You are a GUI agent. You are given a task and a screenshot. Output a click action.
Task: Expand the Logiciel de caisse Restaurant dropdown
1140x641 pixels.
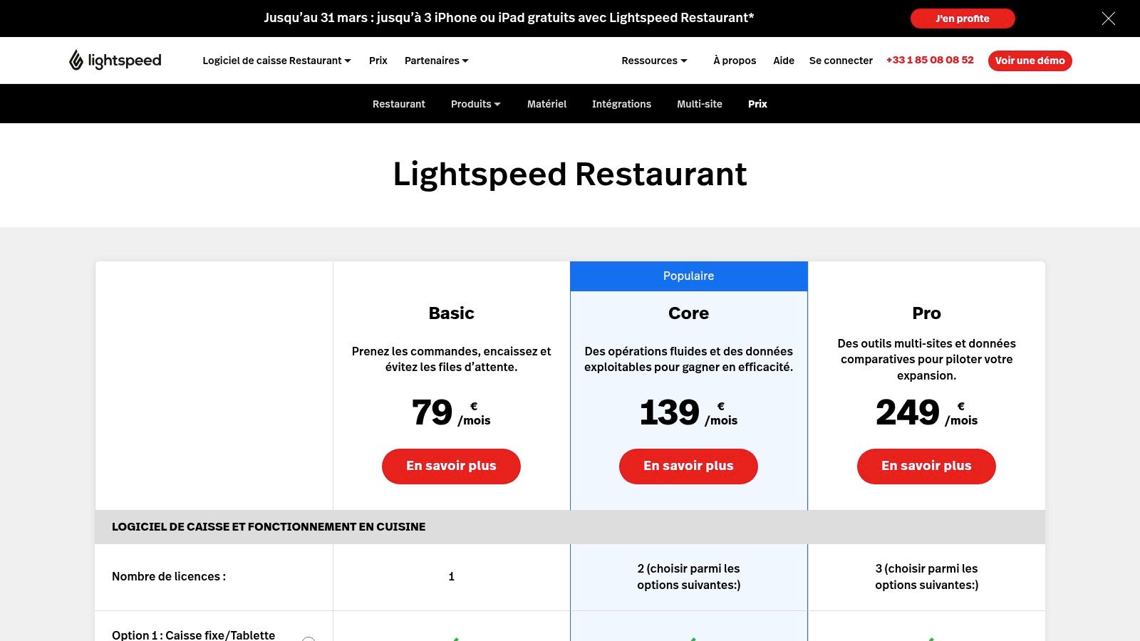click(x=276, y=61)
